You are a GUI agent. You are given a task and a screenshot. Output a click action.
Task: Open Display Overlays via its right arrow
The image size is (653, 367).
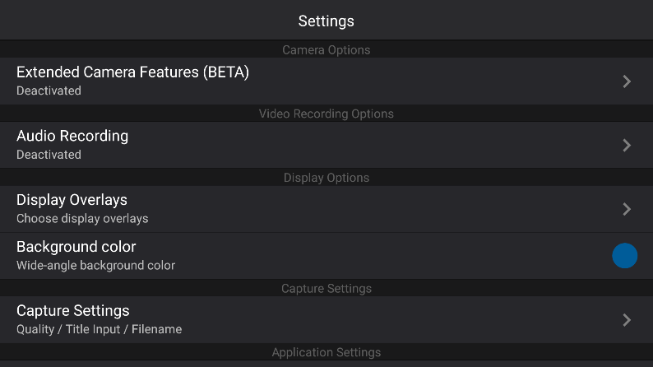627,209
